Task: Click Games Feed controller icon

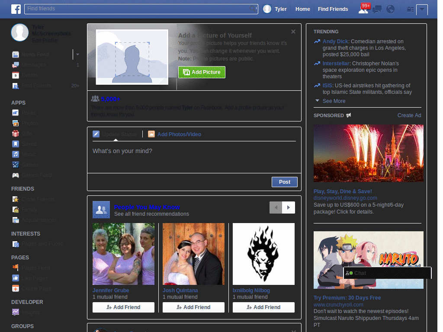Action: (x=16, y=176)
